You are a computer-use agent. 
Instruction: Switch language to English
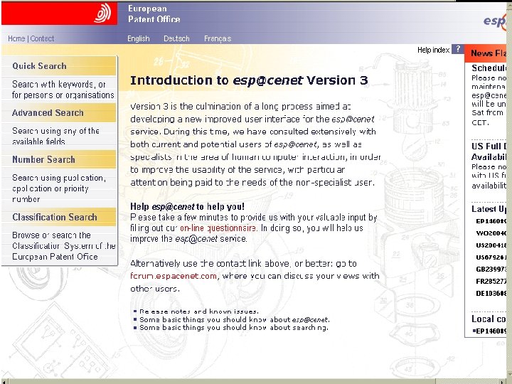pyautogui.click(x=139, y=38)
